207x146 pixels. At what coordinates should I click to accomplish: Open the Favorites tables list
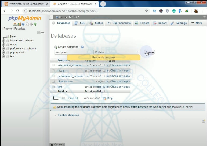point(20,29)
